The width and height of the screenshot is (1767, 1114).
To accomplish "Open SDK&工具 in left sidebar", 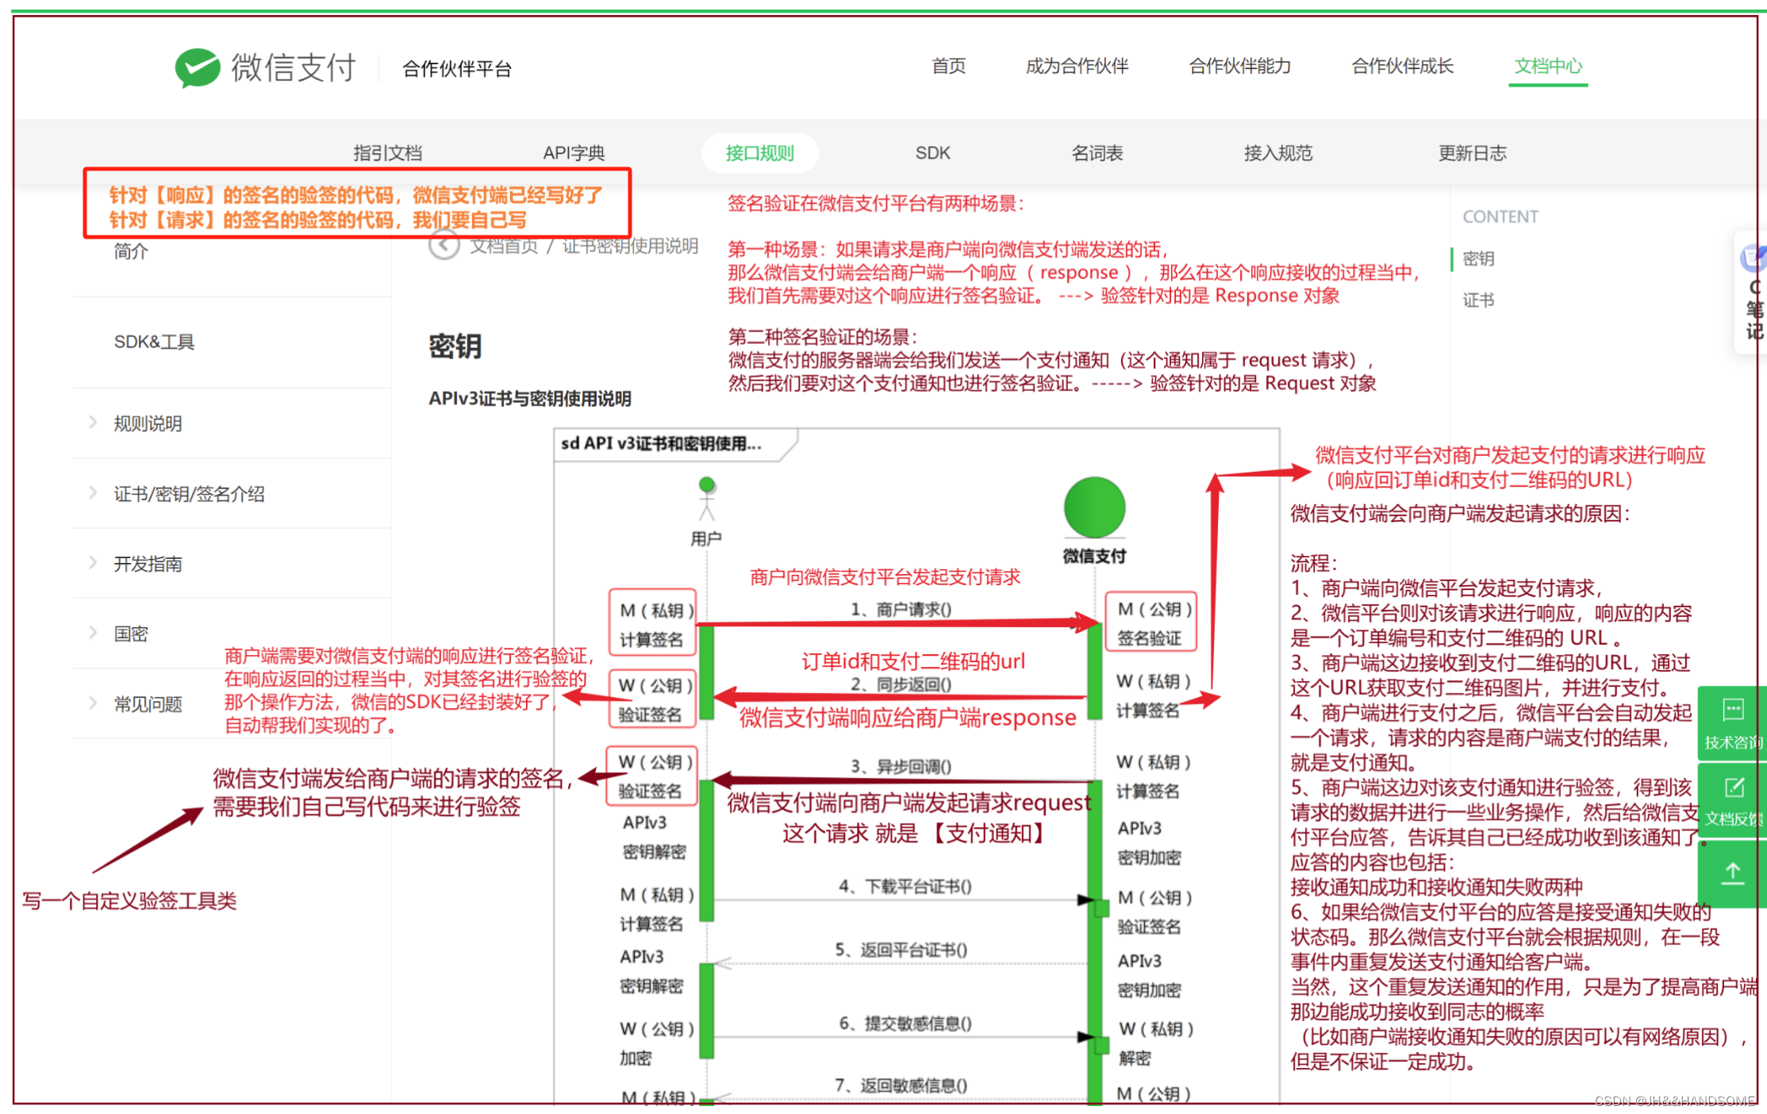I will point(154,342).
